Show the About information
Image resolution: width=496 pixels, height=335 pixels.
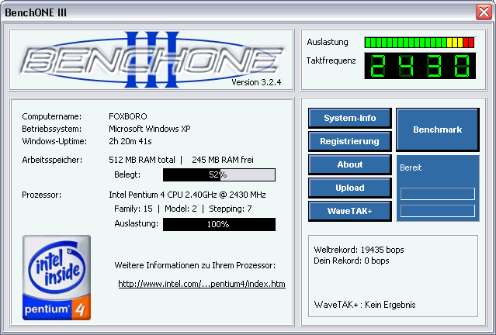tap(350, 164)
